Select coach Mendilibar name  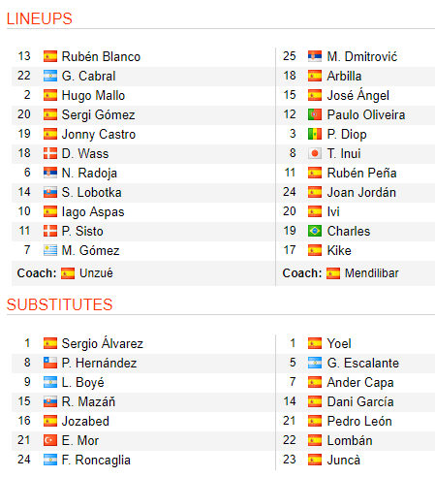[372, 273]
